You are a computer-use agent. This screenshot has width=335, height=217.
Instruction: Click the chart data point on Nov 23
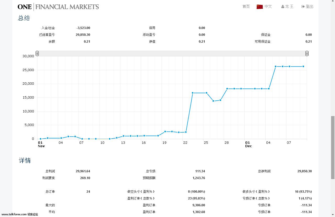[193, 93]
